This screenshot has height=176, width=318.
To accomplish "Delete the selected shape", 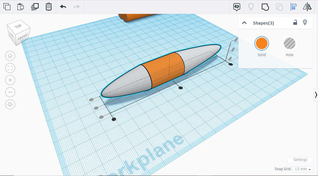I will click(x=48, y=7).
